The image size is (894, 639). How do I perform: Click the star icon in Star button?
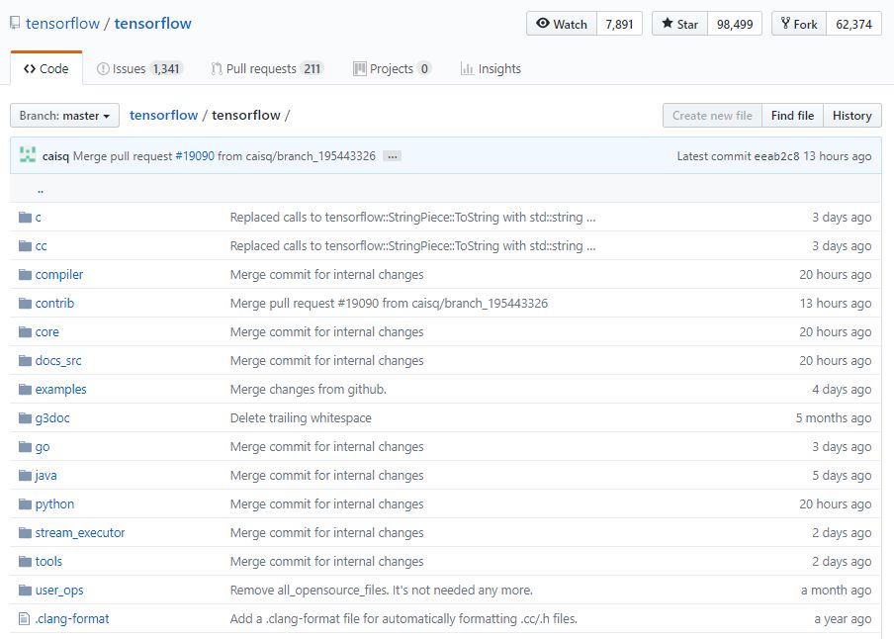click(x=668, y=24)
